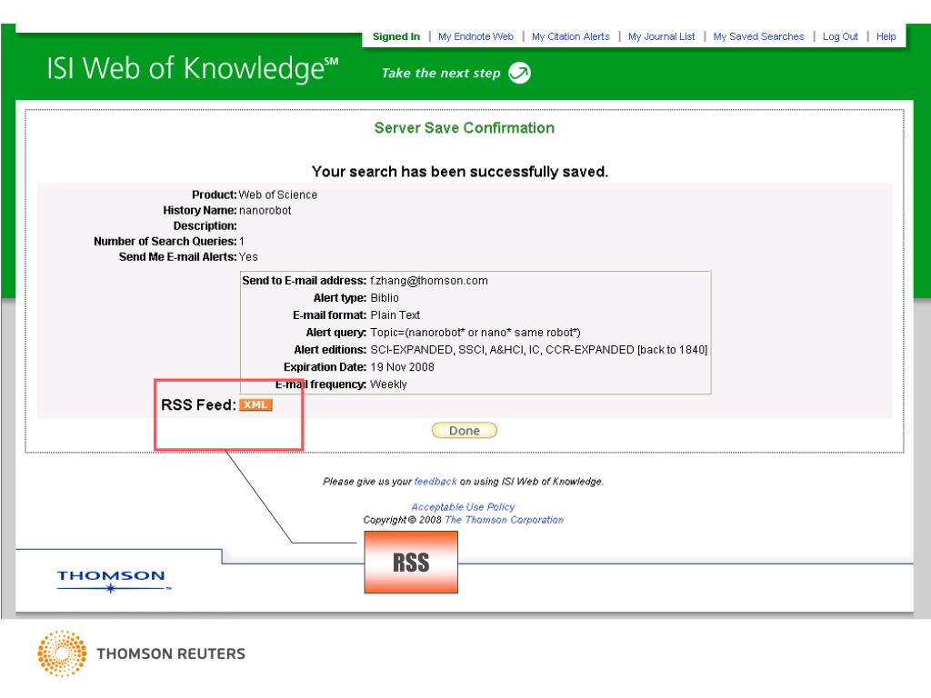This screenshot has height=698, width=931.
Task: Click the successfully saved message
Action: 460,172
